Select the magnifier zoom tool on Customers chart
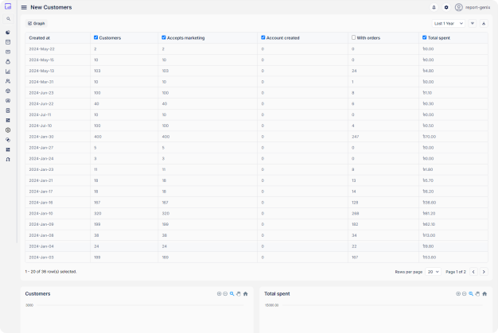Image resolution: width=498 pixels, height=333 pixels. [231, 294]
